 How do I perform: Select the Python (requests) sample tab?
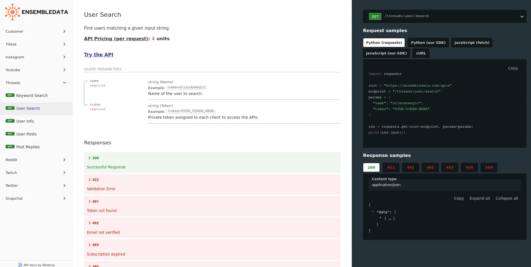(x=384, y=42)
